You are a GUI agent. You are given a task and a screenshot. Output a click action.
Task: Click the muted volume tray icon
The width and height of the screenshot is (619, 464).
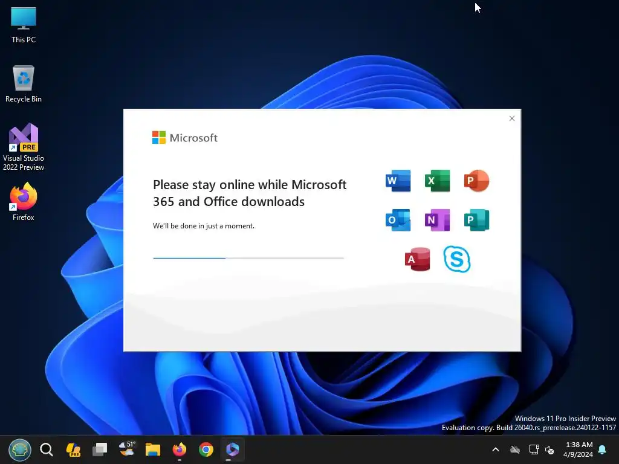[549, 449]
